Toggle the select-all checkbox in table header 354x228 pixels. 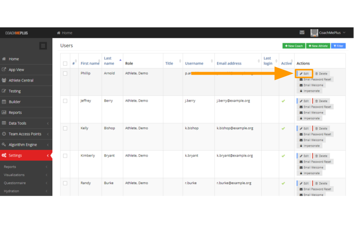65,64
